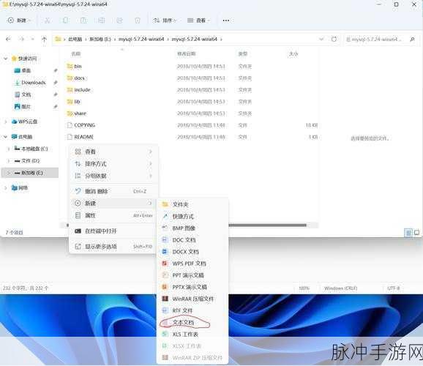Create new WinRAR 压缩文件 from submenu
423x366 pixels.
click(x=192, y=299)
